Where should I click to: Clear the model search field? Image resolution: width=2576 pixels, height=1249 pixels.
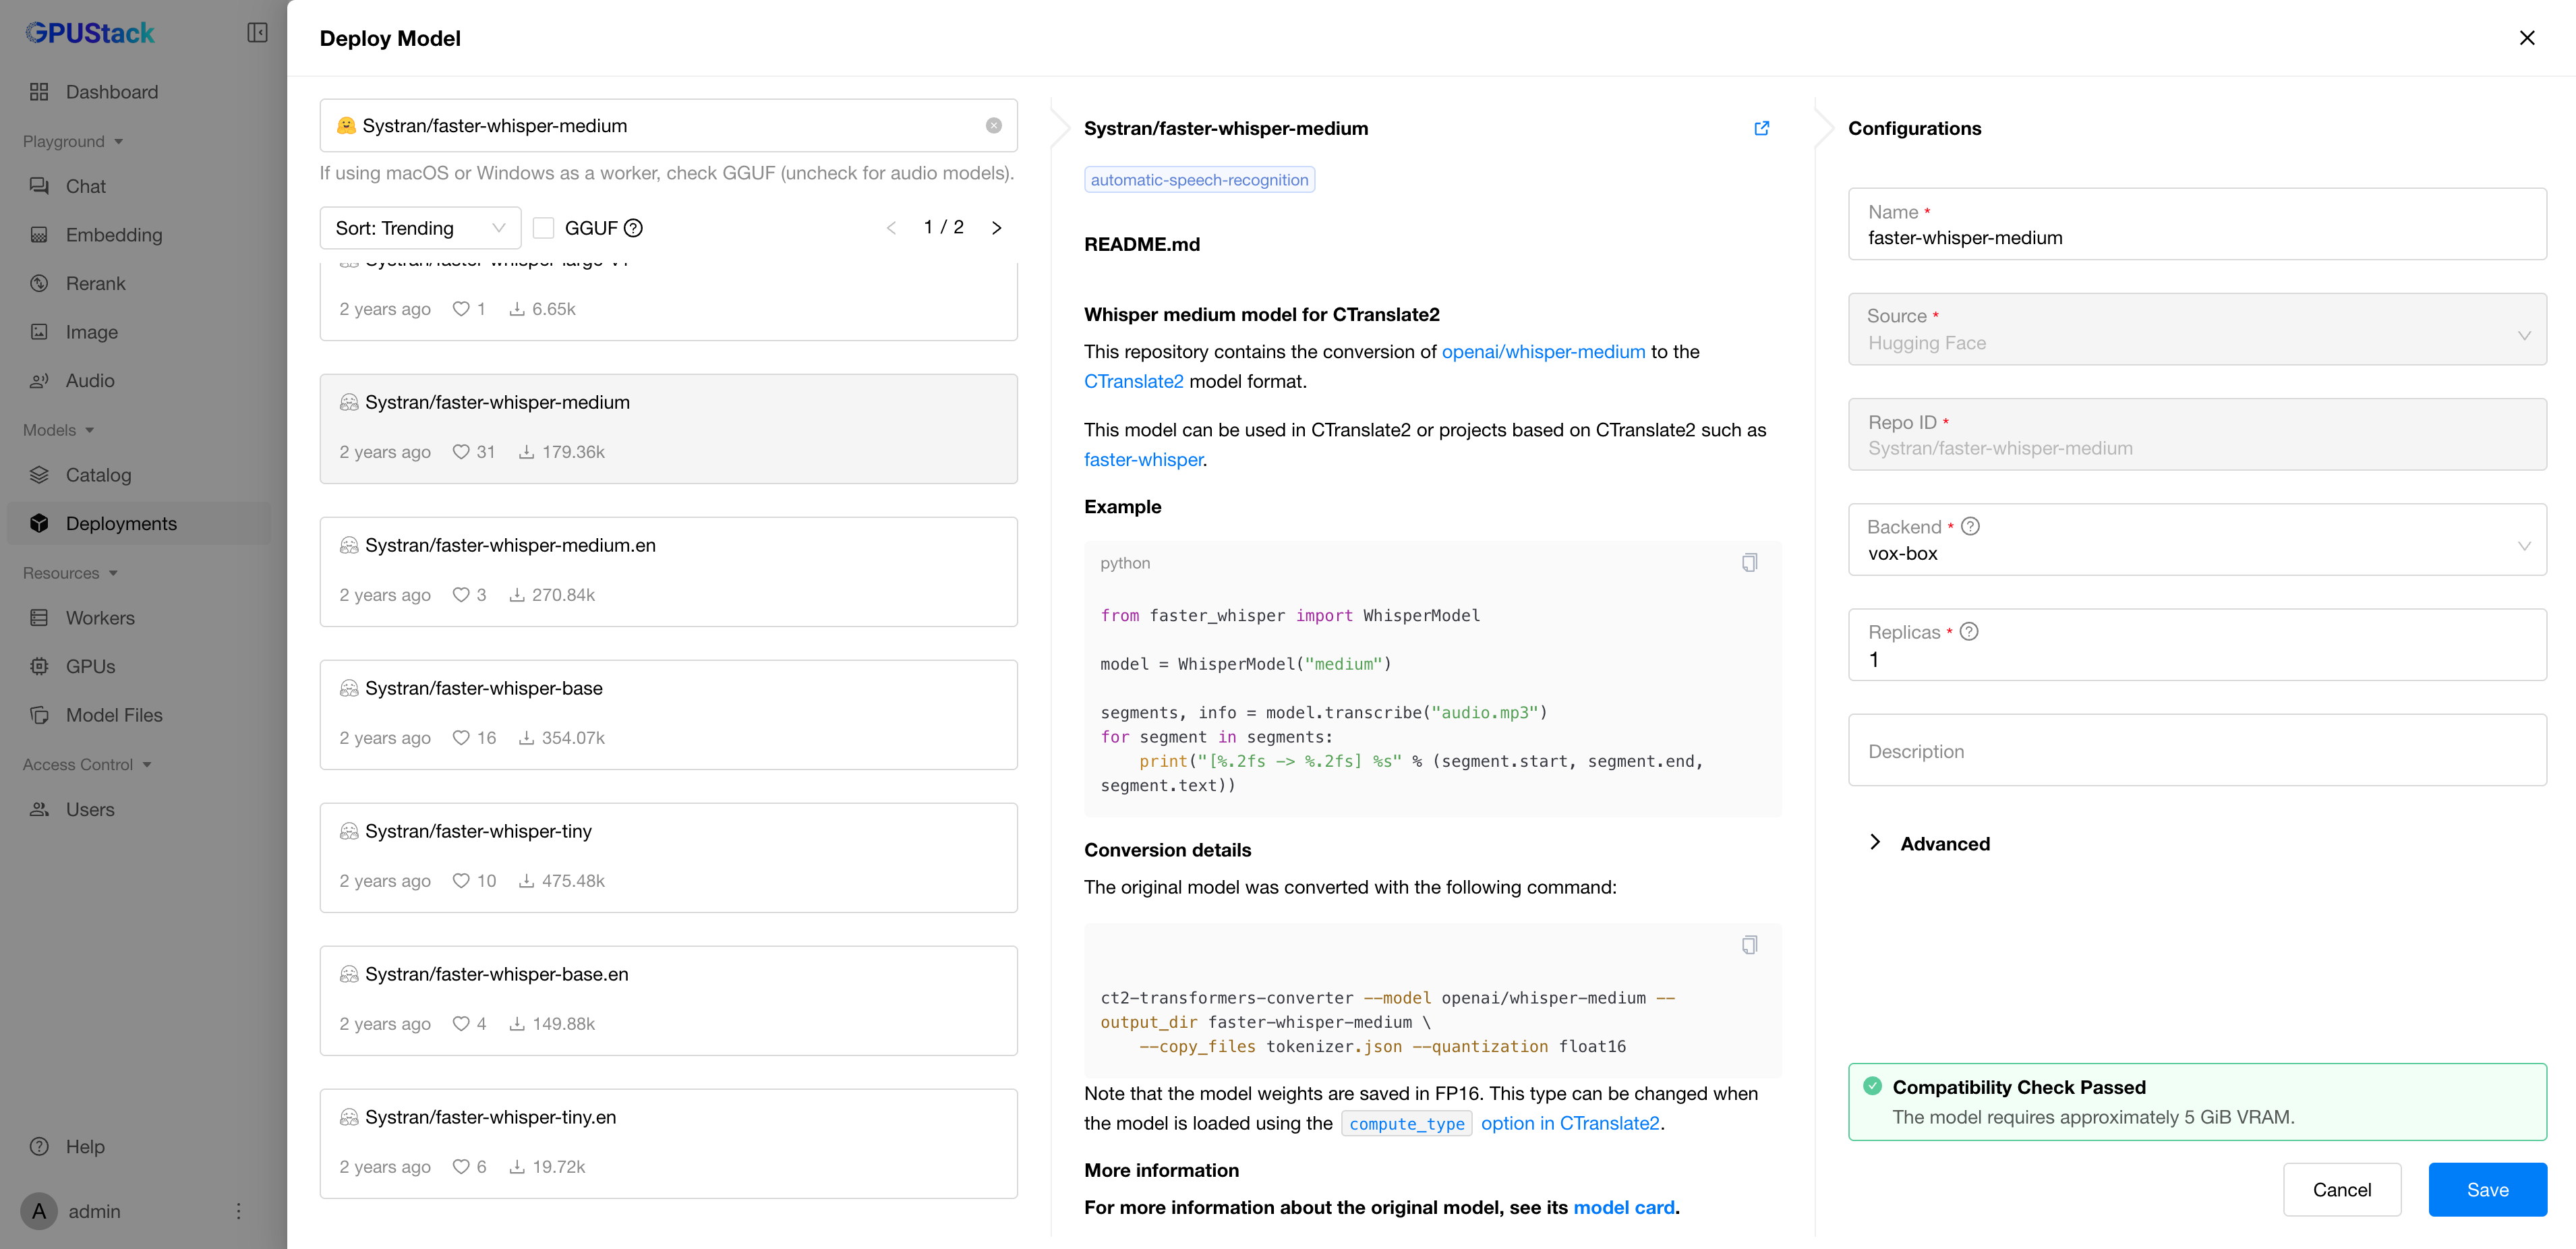coord(993,126)
